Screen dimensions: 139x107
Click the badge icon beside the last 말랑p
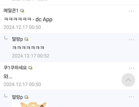pos(27,97)
